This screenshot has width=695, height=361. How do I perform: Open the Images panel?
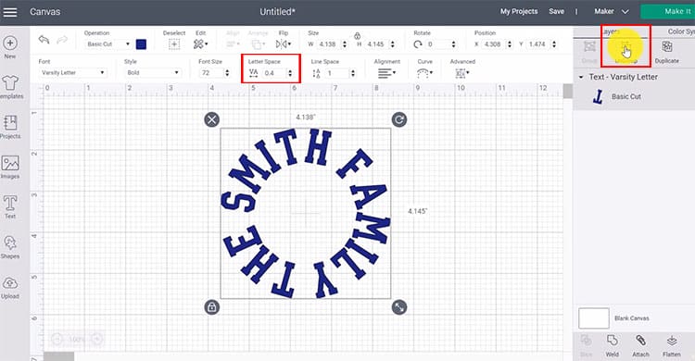[10, 167]
